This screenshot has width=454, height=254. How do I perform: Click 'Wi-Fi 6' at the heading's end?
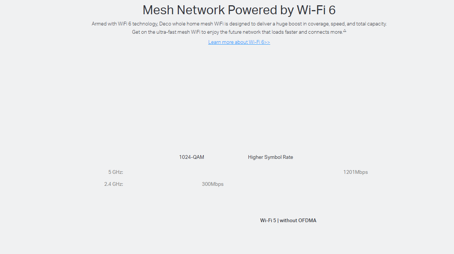(316, 10)
